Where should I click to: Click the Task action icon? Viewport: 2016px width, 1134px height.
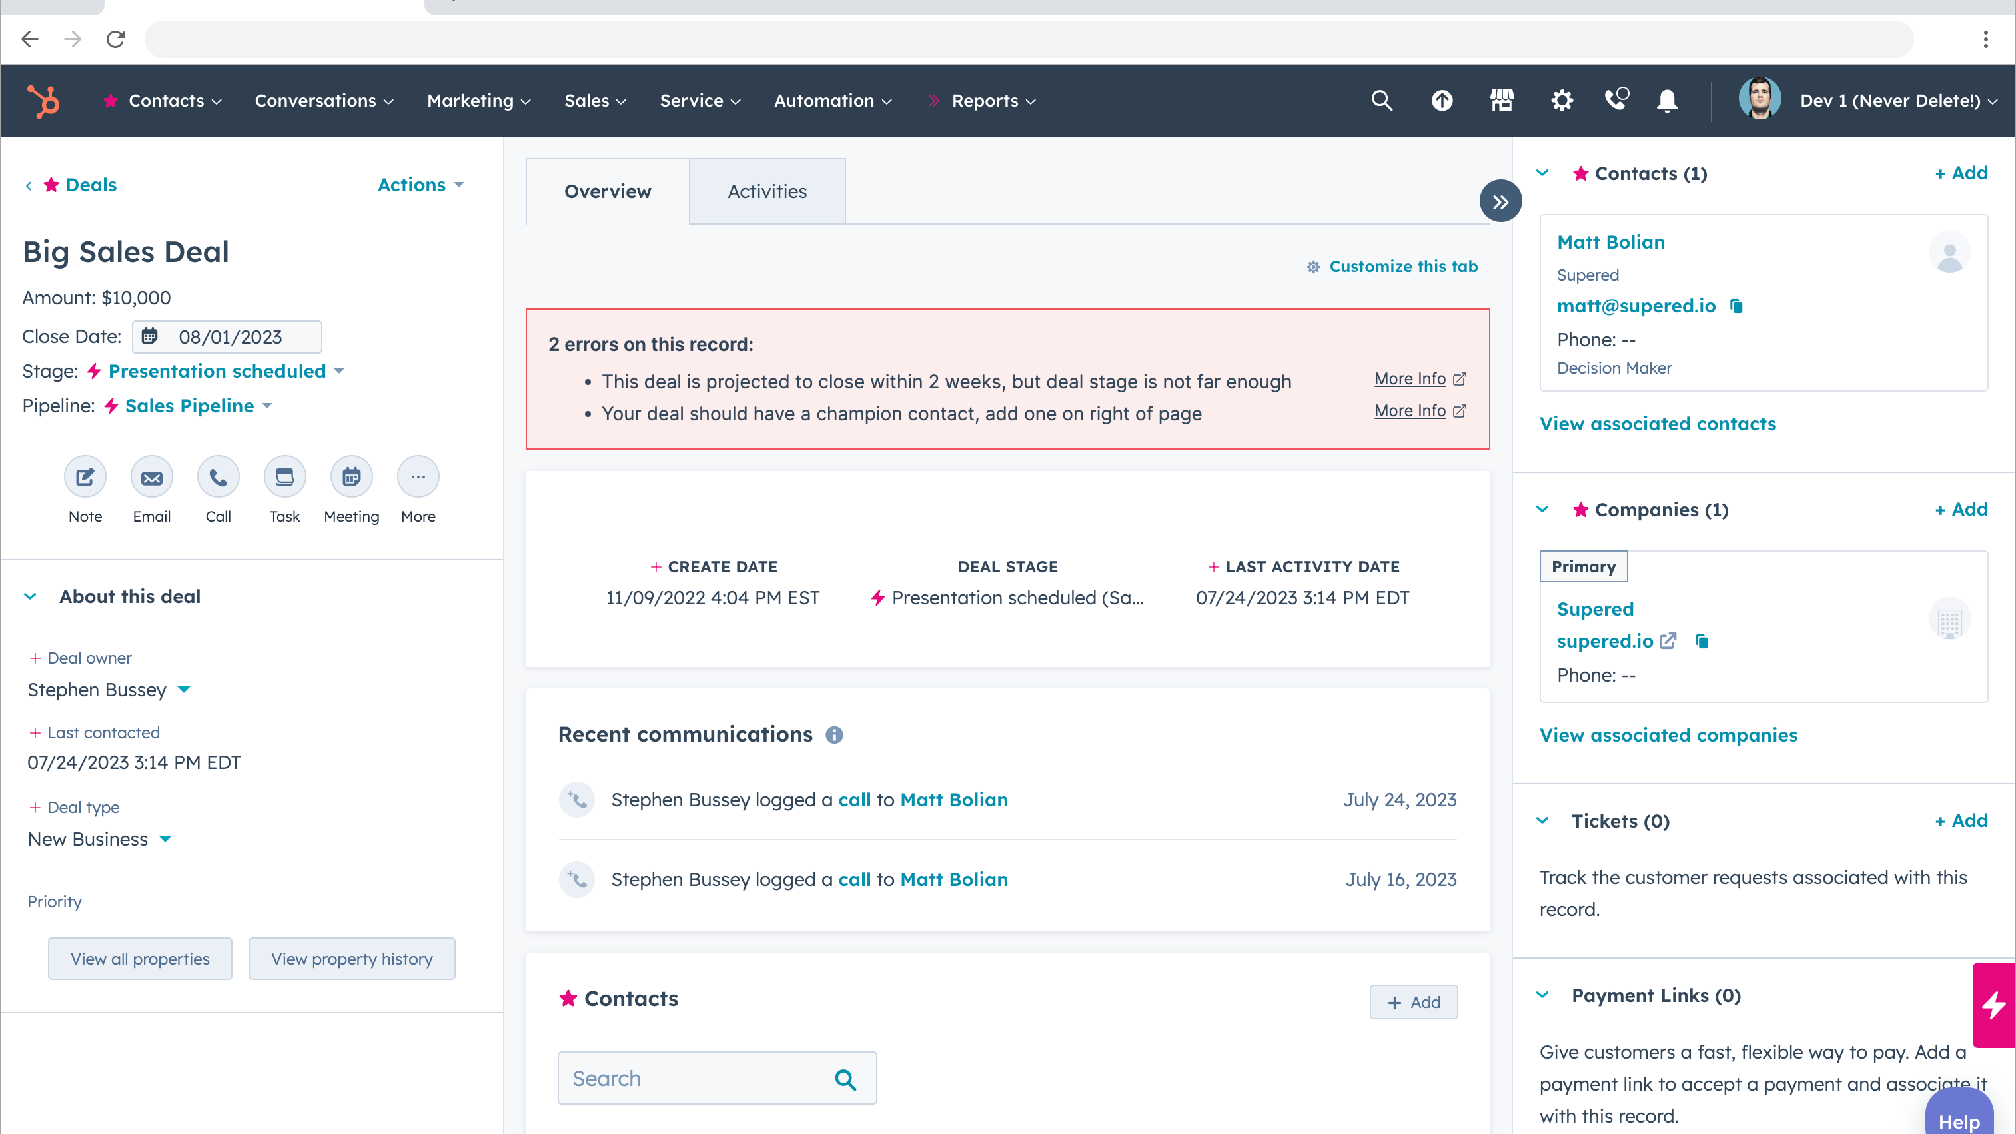285,476
